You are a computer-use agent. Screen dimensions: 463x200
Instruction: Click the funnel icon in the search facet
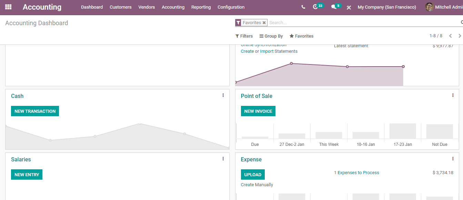(x=238, y=22)
